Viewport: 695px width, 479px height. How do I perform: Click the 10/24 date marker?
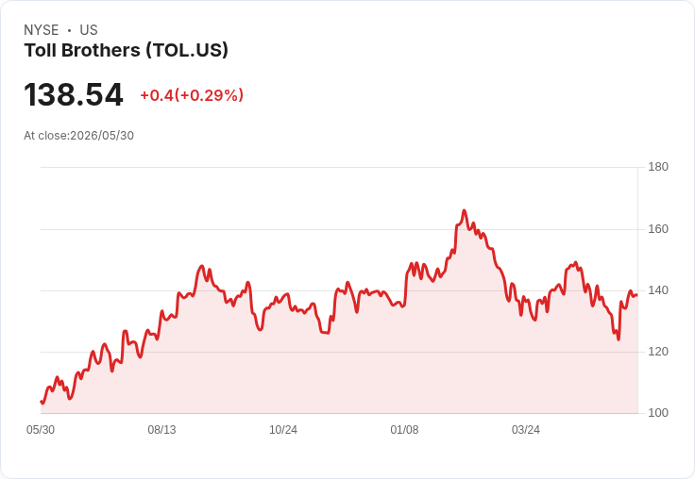pos(283,430)
